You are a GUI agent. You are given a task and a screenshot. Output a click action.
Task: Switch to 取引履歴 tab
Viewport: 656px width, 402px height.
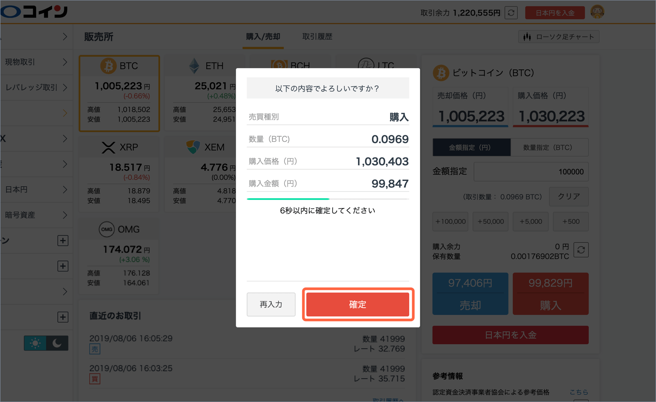coord(317,37)
